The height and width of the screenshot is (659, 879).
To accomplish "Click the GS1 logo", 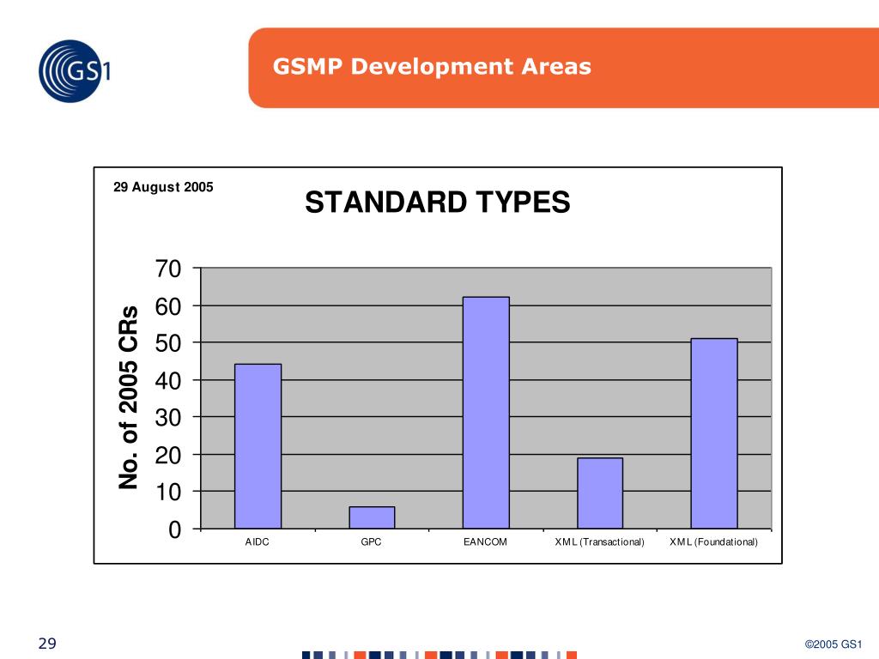I will coord(74,71).
